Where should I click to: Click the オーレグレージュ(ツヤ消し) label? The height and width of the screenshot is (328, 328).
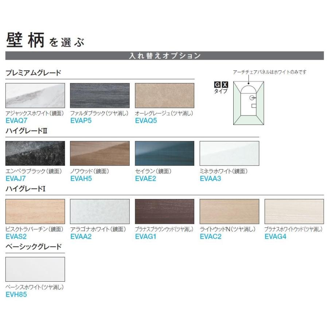coord(164,113)
